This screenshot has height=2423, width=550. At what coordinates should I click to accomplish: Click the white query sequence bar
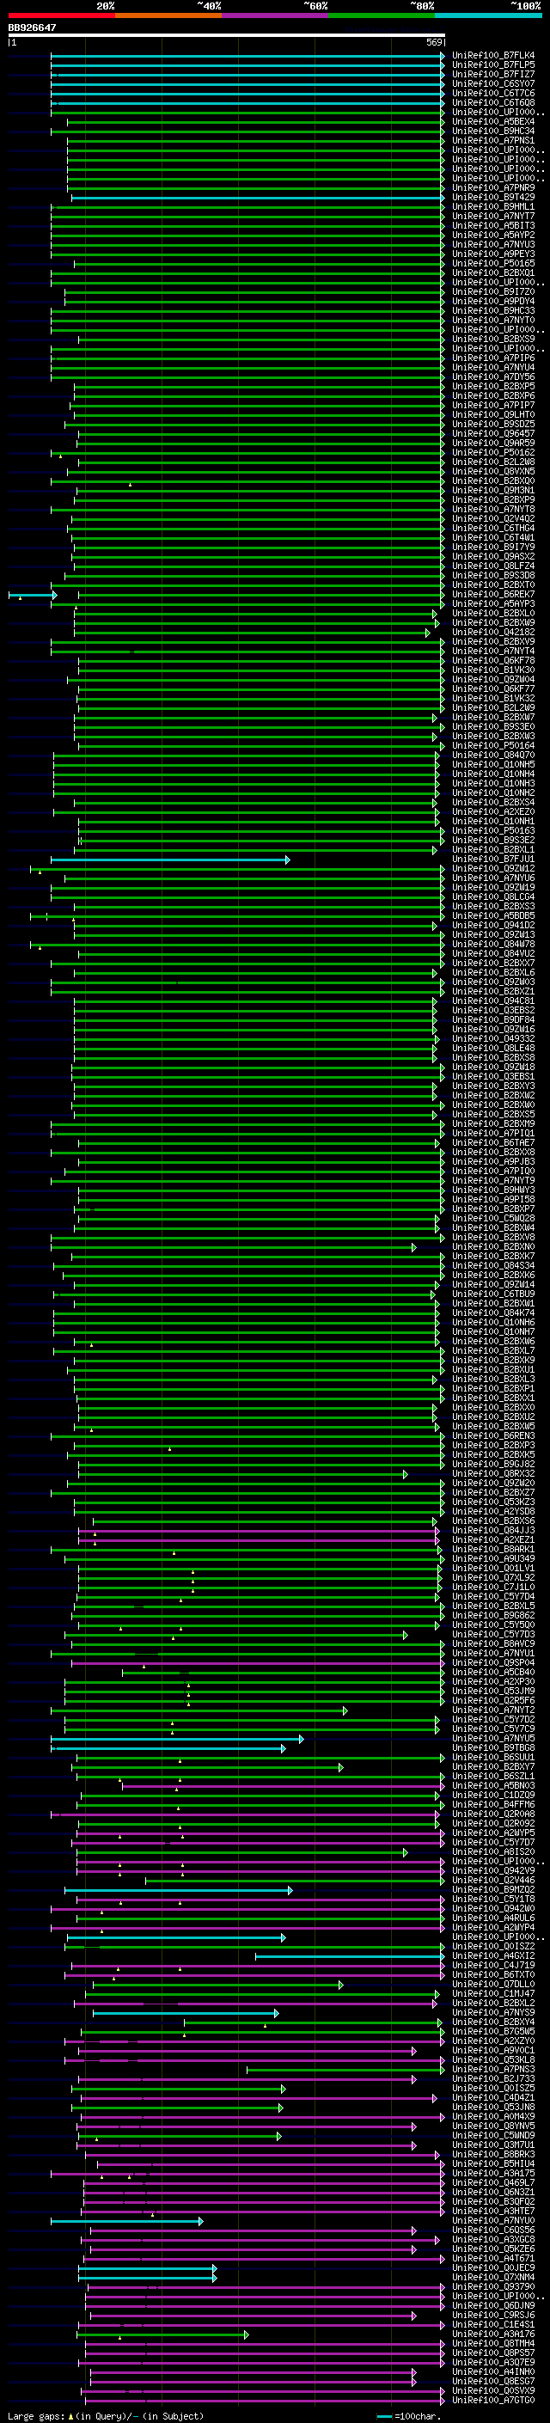pos(227,34)
